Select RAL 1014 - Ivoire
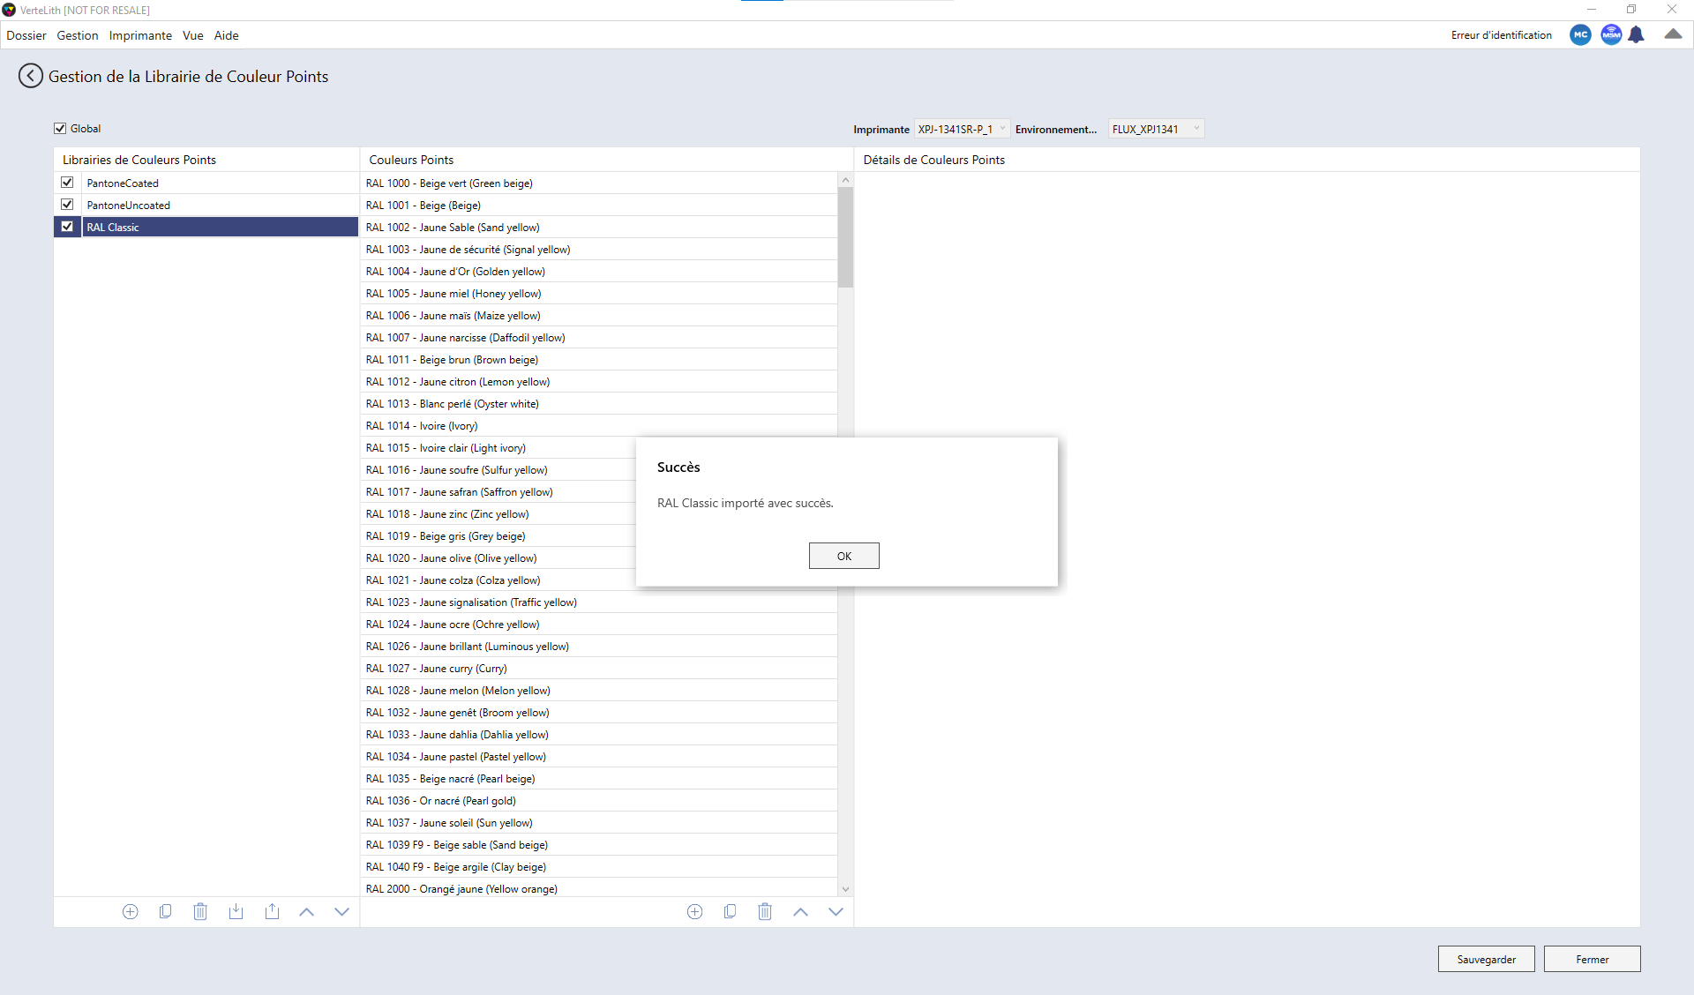 [599, 425]
